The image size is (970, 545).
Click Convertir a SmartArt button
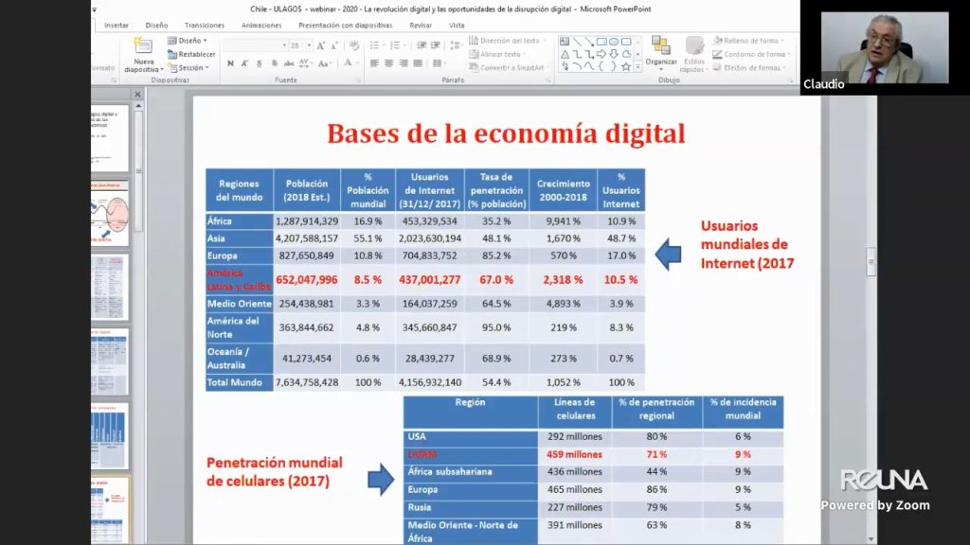(510, 67)
